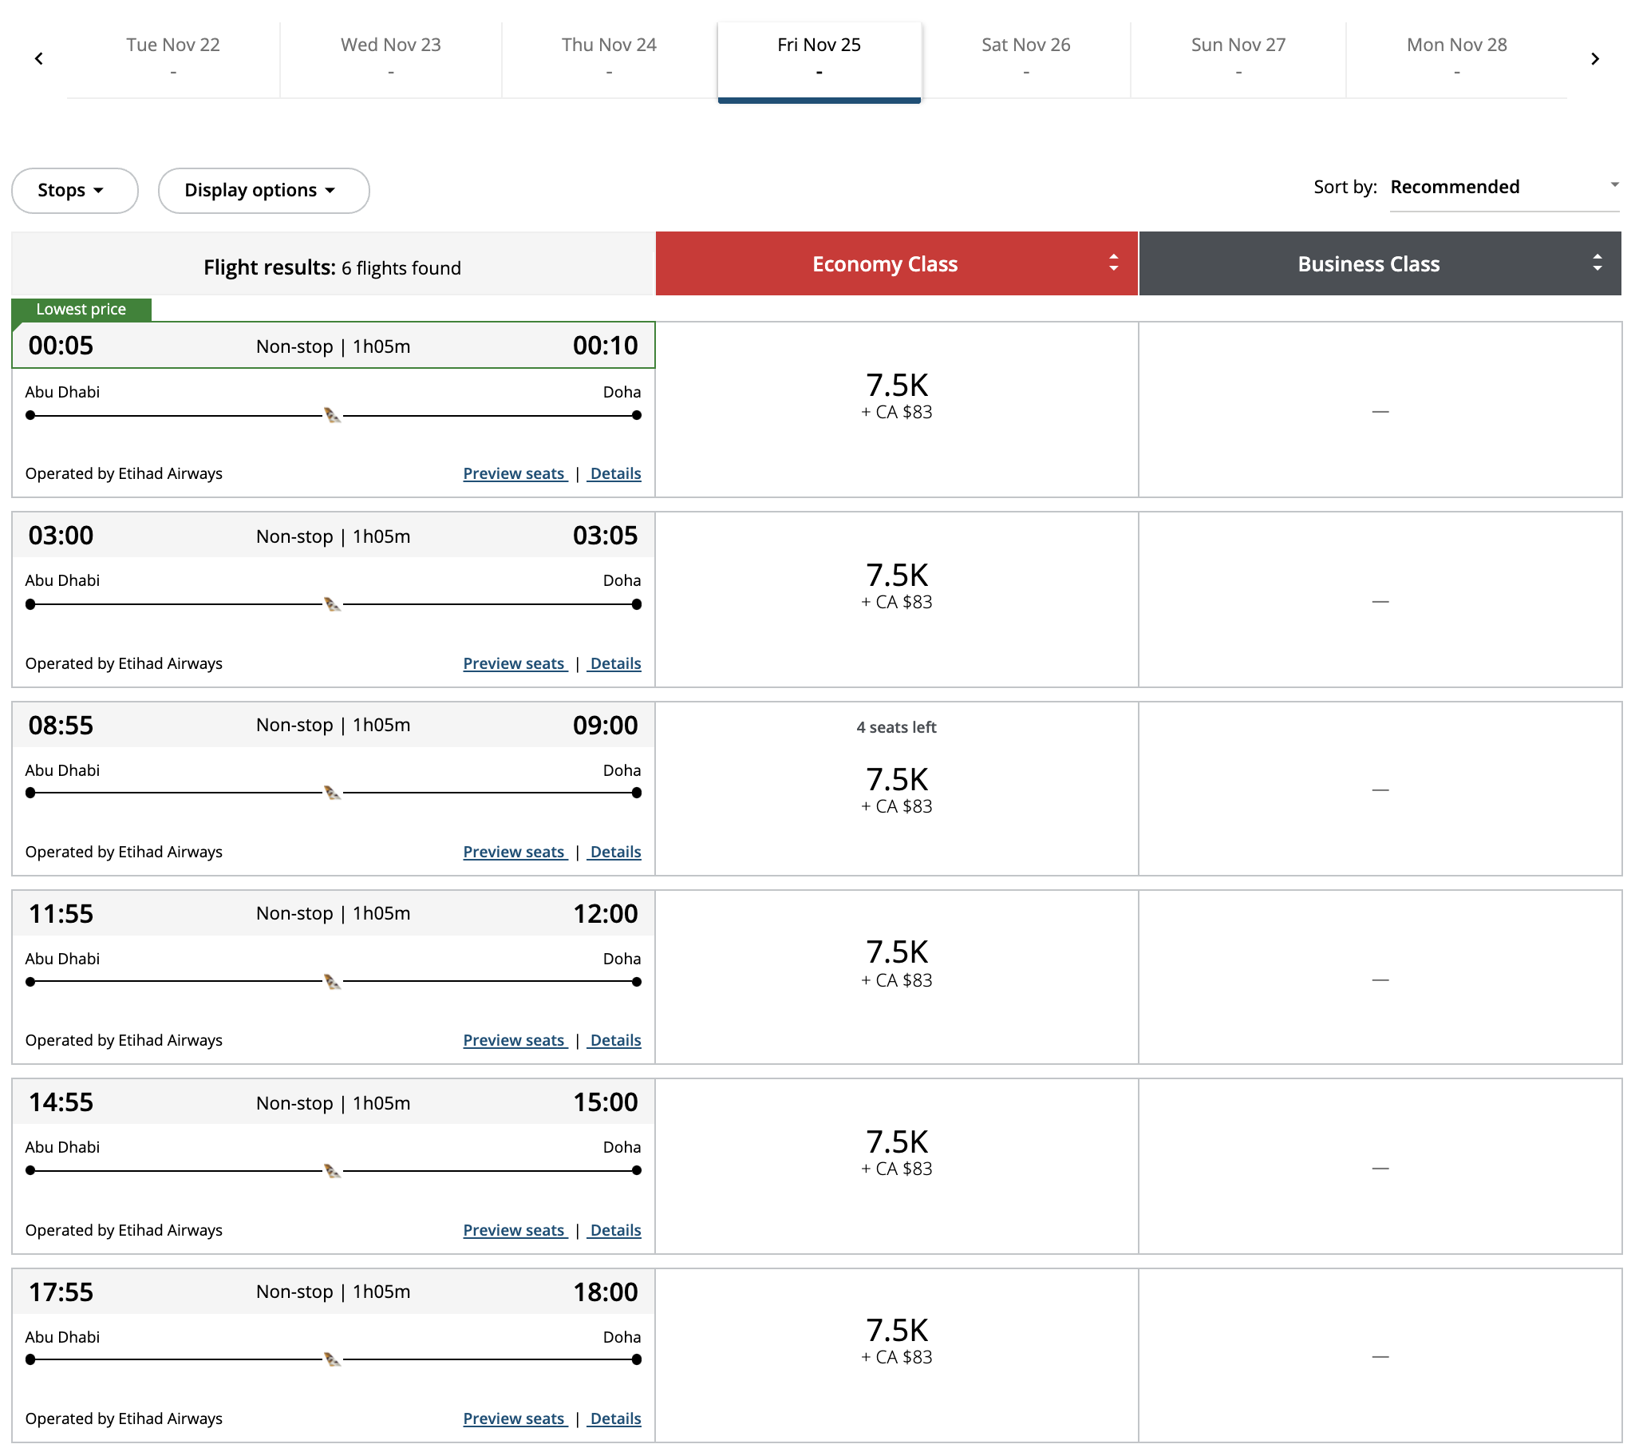1639x1456 pixels.
Task: Click Business Class sort arrows icon
Action: tap(1596, 263)
